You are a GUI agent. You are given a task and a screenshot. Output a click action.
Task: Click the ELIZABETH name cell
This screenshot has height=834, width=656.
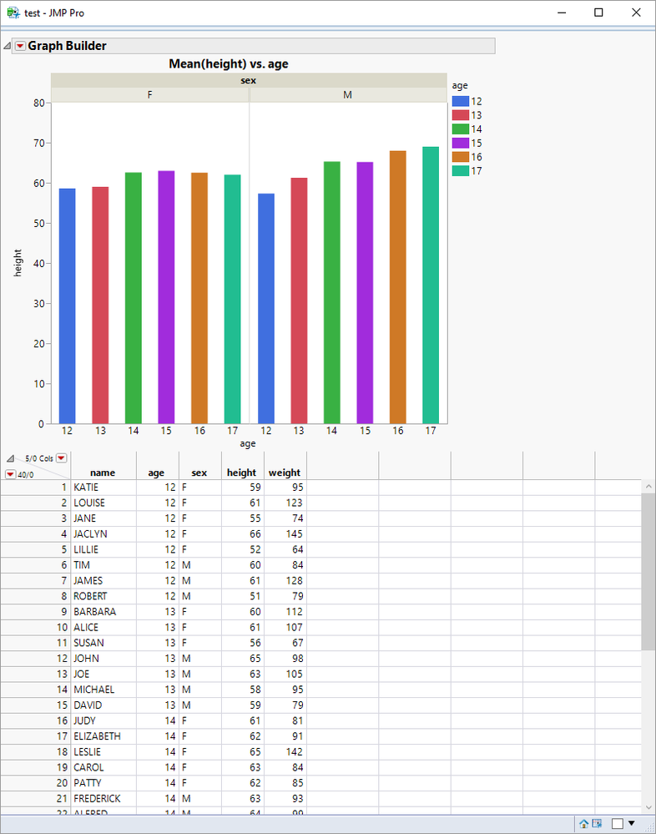[103, 736]
